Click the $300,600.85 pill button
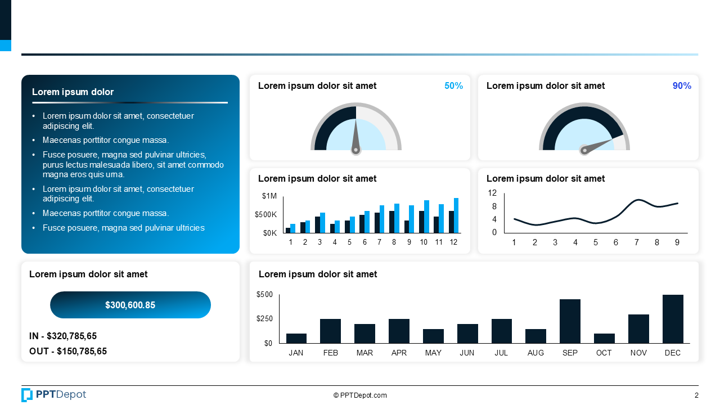The height and width of the screenshot is (405, 720). [130, 305]
